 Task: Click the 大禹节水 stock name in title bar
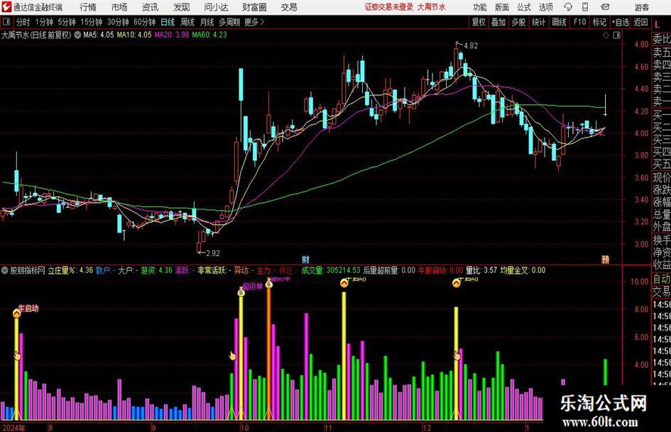click(x=432, y=7)
